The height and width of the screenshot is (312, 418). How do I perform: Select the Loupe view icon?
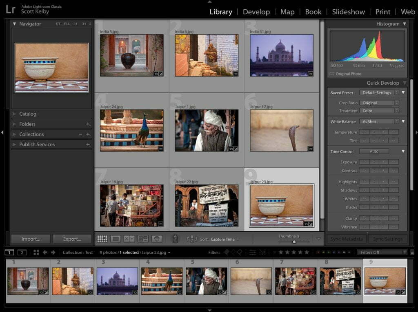(116, 239)
